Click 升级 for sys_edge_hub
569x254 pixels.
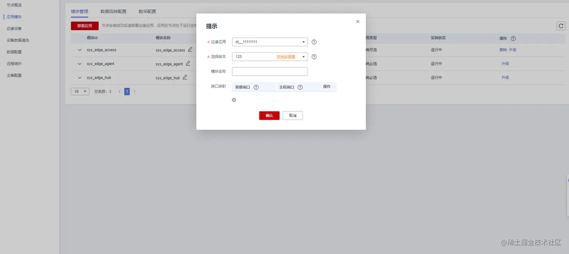(505, 78)
